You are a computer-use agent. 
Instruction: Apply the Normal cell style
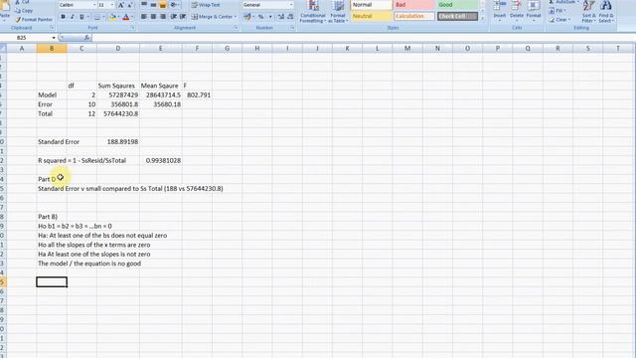coord(371,5)
